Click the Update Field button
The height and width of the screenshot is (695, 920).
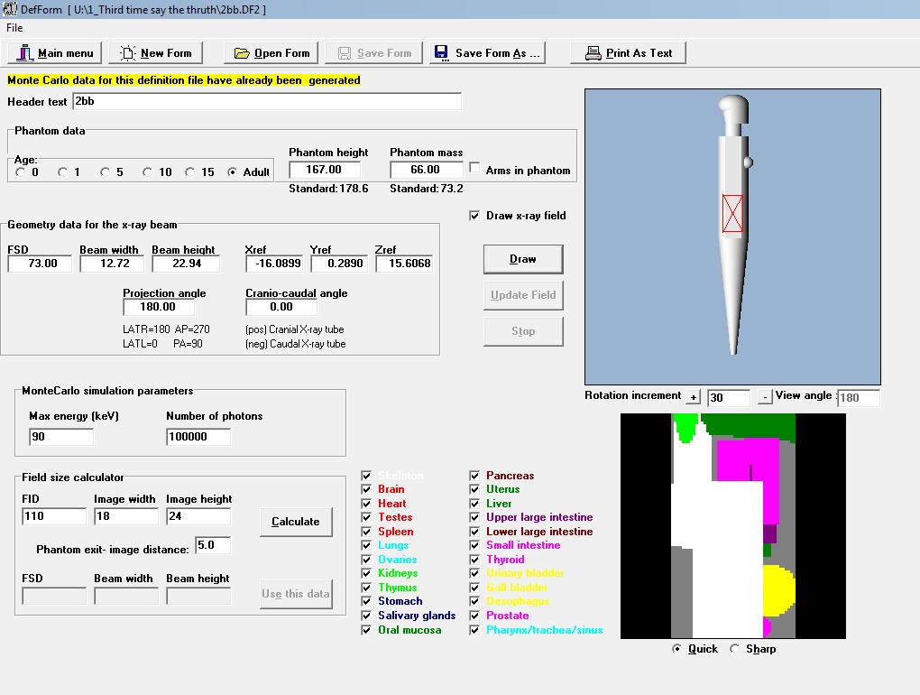point(523,295)
